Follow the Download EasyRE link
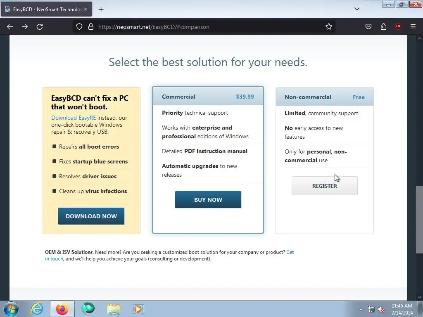 [x=74, y=118]
